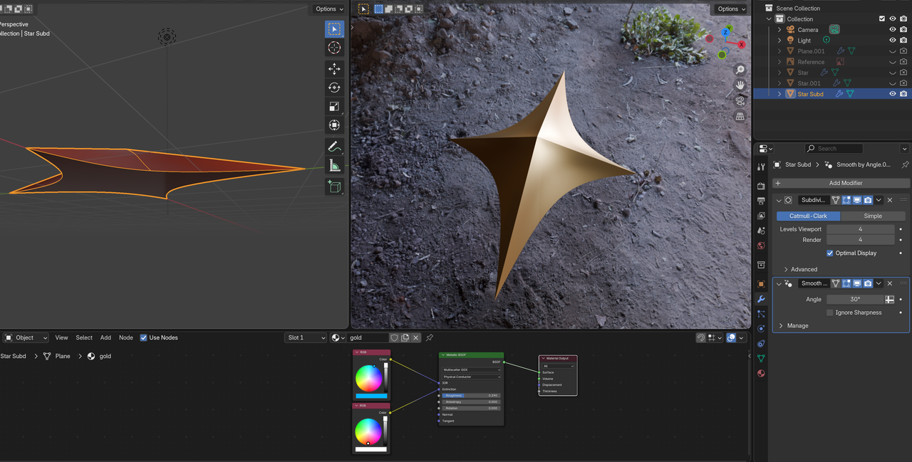This screenshot has width=912, height=462.
Task: Uncheck Optimal Display in the Subdivision modifier
Action: (829, 253)
